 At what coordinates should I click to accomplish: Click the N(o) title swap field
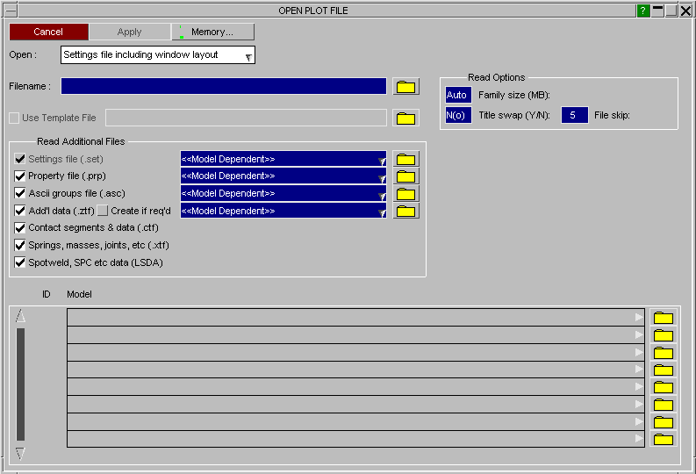(x=457, y=115)
